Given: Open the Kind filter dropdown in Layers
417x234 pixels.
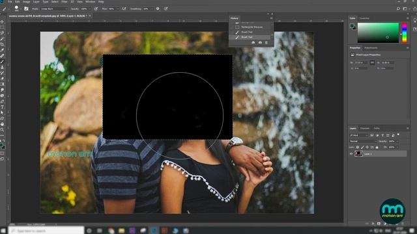Looking at the screenshot, I should pyautogui.click(x=359, y=135).
